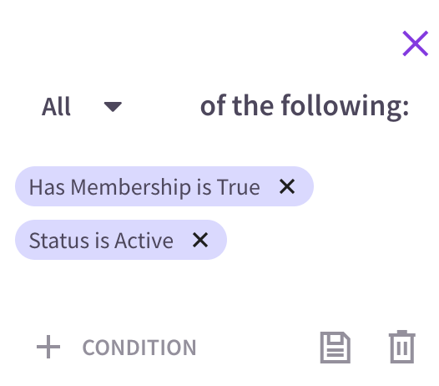Remove the Has Membership is True condition
Screen dimensions: 439x386
click(x=287, y=186)
